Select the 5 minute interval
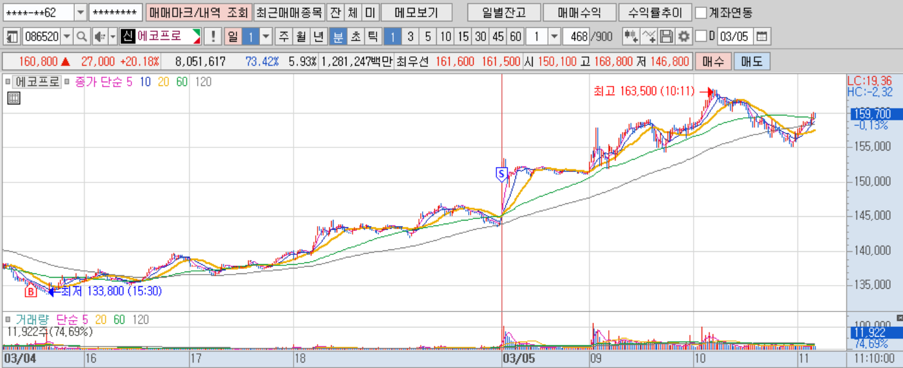This screenshot has width=903, height=368. pos(428,37)
